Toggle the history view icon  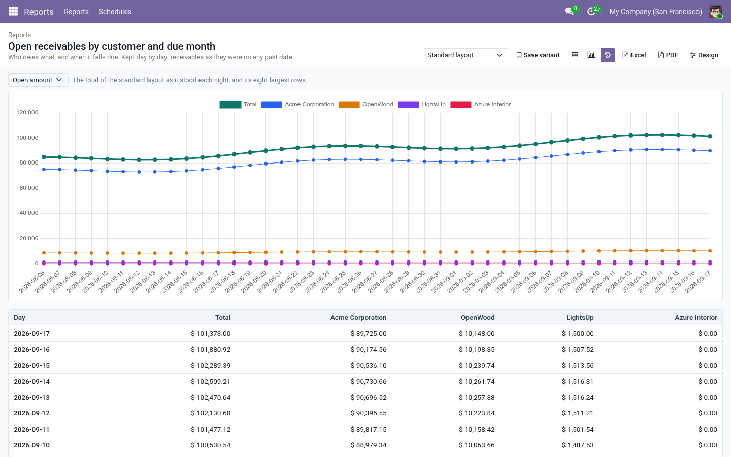tap(608, 55)
